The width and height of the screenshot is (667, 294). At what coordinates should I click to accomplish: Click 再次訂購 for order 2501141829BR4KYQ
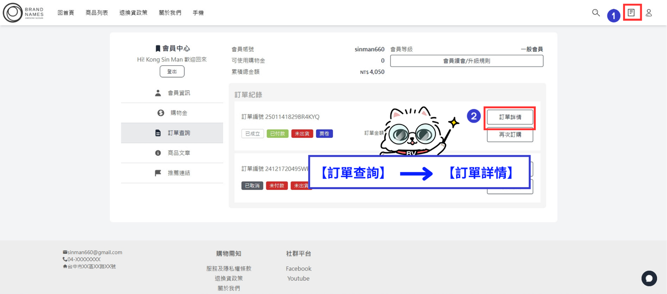(510, 135)
